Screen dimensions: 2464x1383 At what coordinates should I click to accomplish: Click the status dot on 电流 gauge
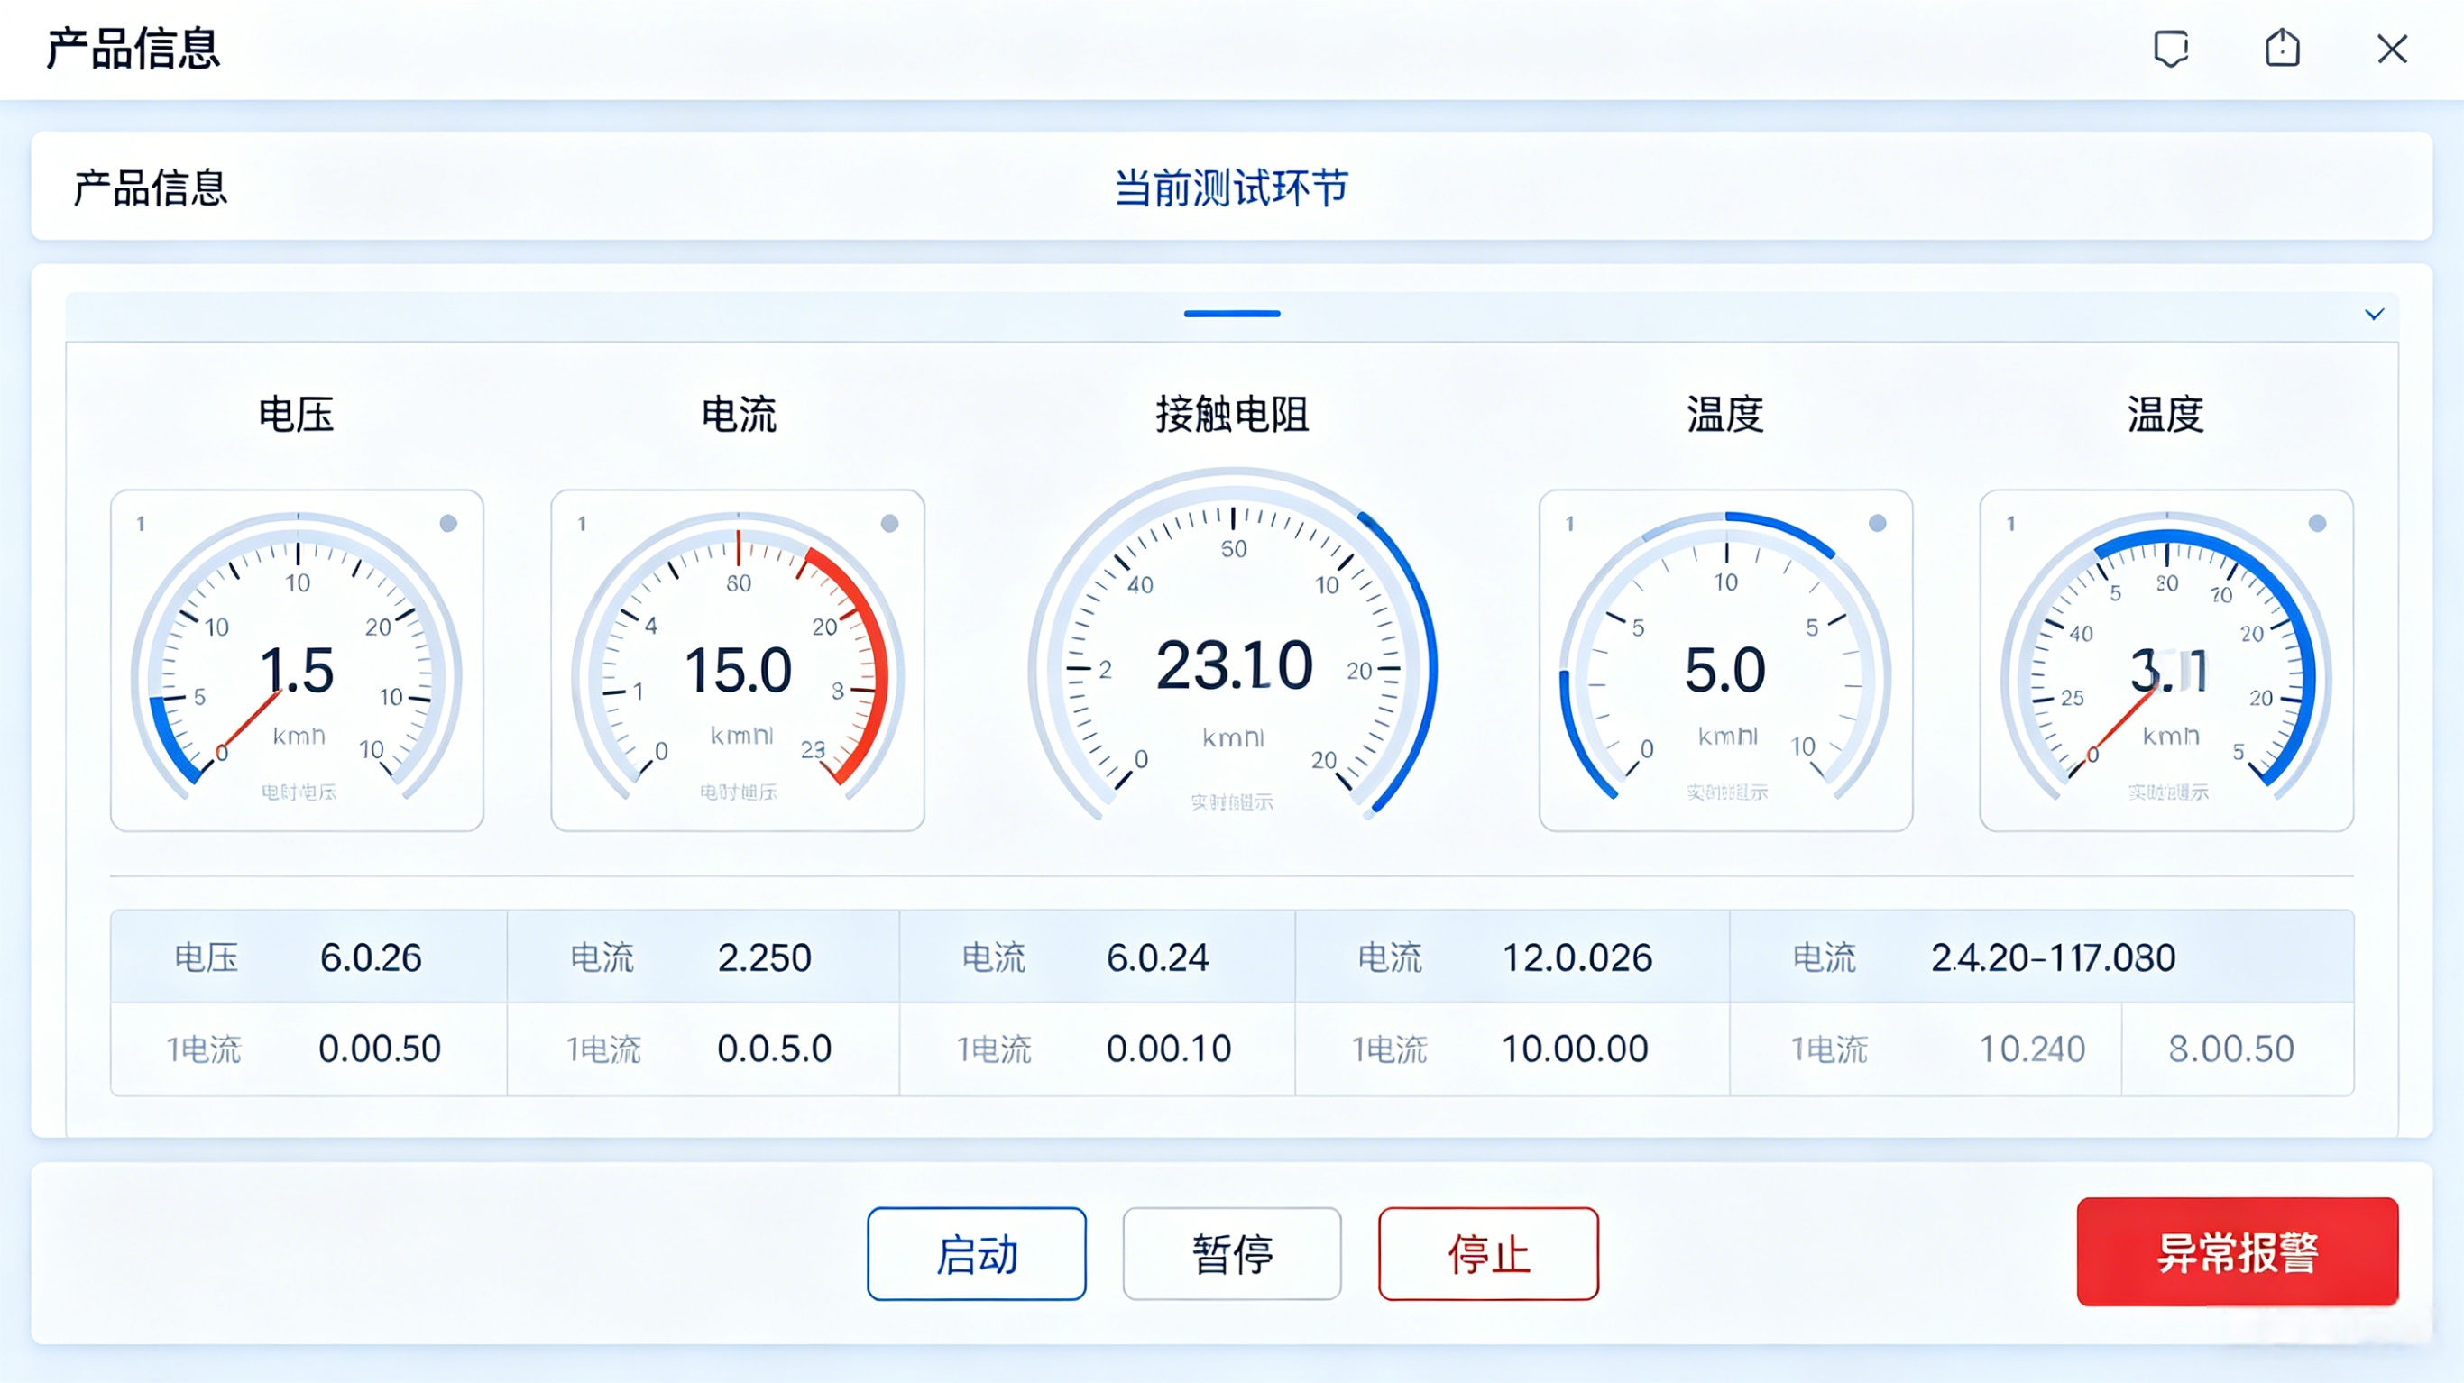(x=889, y=523)
